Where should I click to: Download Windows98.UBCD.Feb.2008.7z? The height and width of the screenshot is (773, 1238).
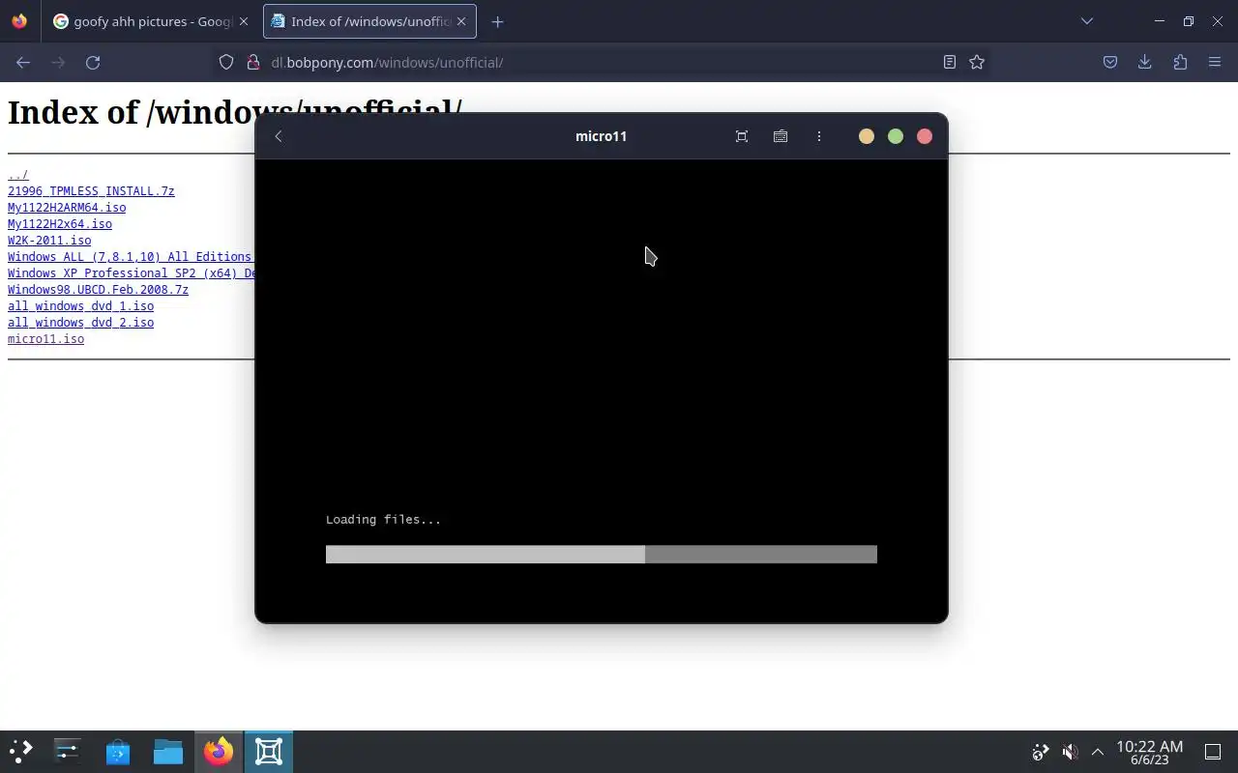(98, 290)
